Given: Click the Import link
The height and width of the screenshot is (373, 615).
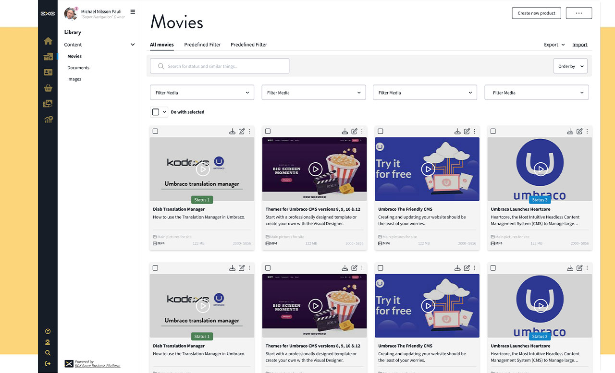Looking at the screenshot, I should click(580, 45).
